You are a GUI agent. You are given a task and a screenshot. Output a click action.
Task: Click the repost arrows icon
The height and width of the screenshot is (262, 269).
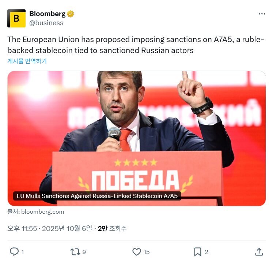tap(75, 252)
